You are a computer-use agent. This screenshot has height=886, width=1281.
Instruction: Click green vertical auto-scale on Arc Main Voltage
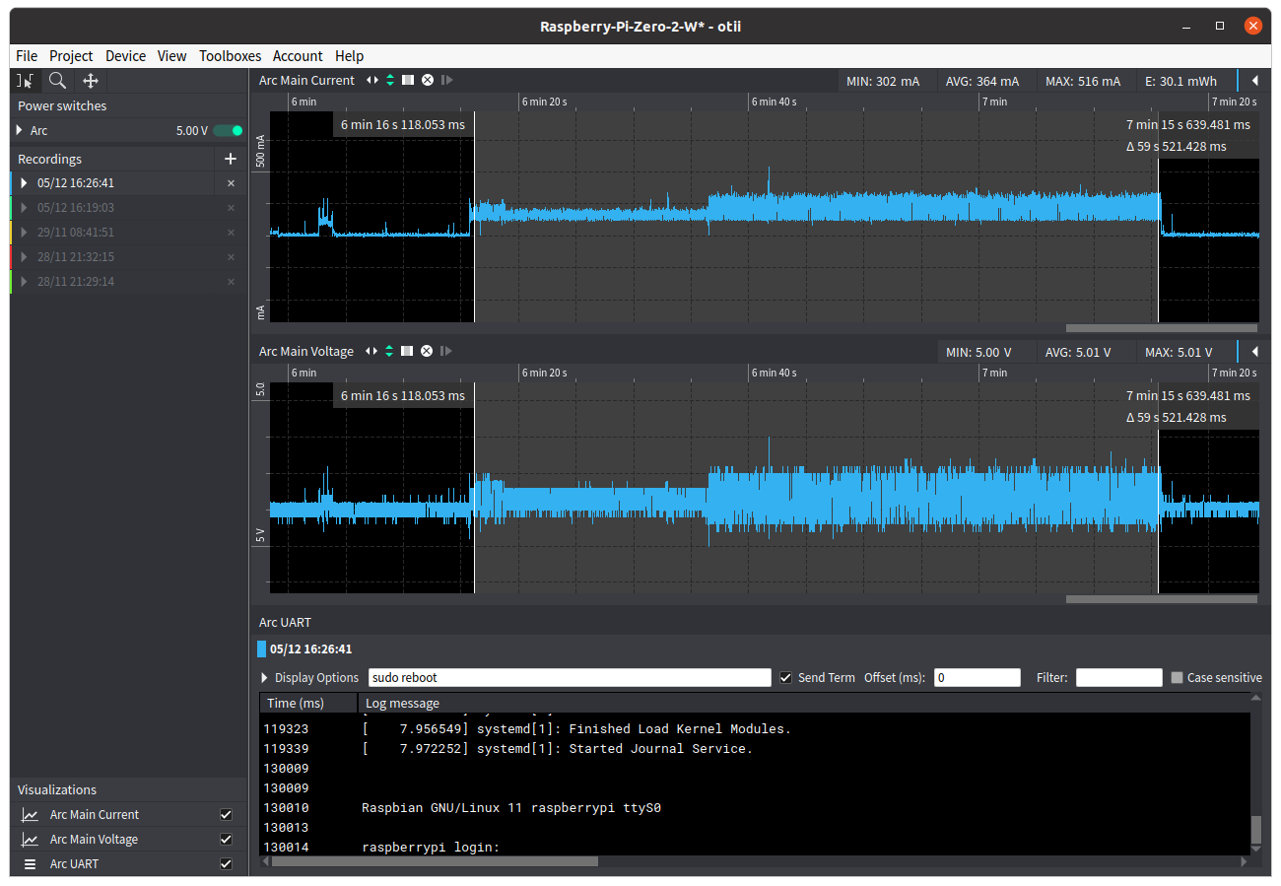tap(389, 351)
